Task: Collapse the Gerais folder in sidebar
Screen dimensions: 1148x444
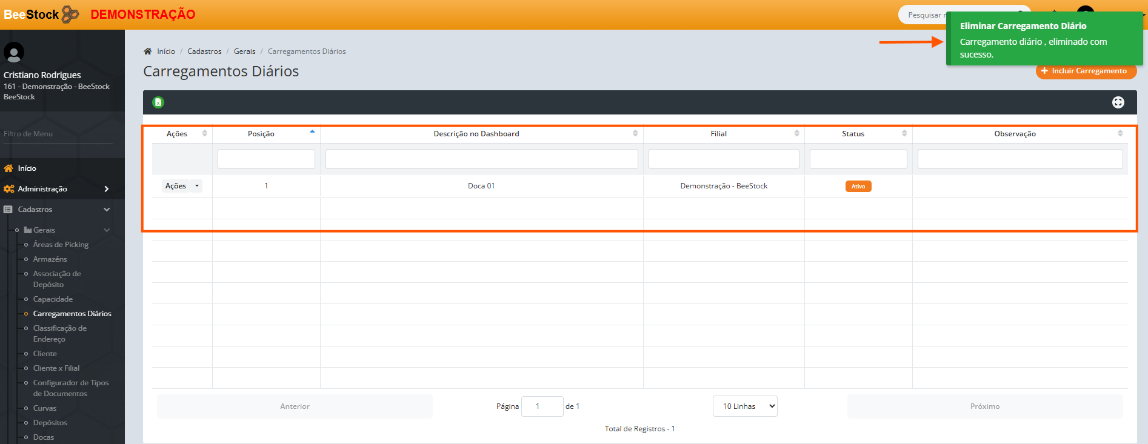Action: point(107,230)
